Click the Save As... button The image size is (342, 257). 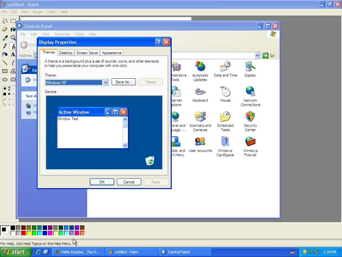click(x=124, y=82)
